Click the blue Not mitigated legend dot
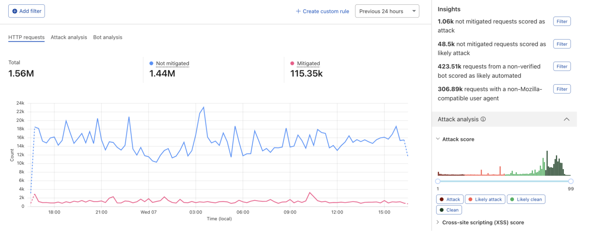 point(151,63)
